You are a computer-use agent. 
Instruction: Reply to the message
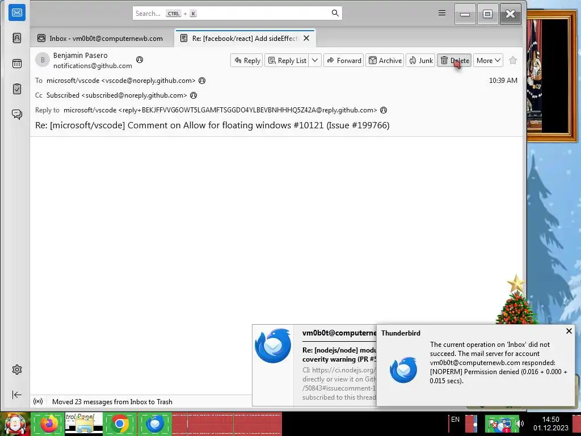(247, 60)
